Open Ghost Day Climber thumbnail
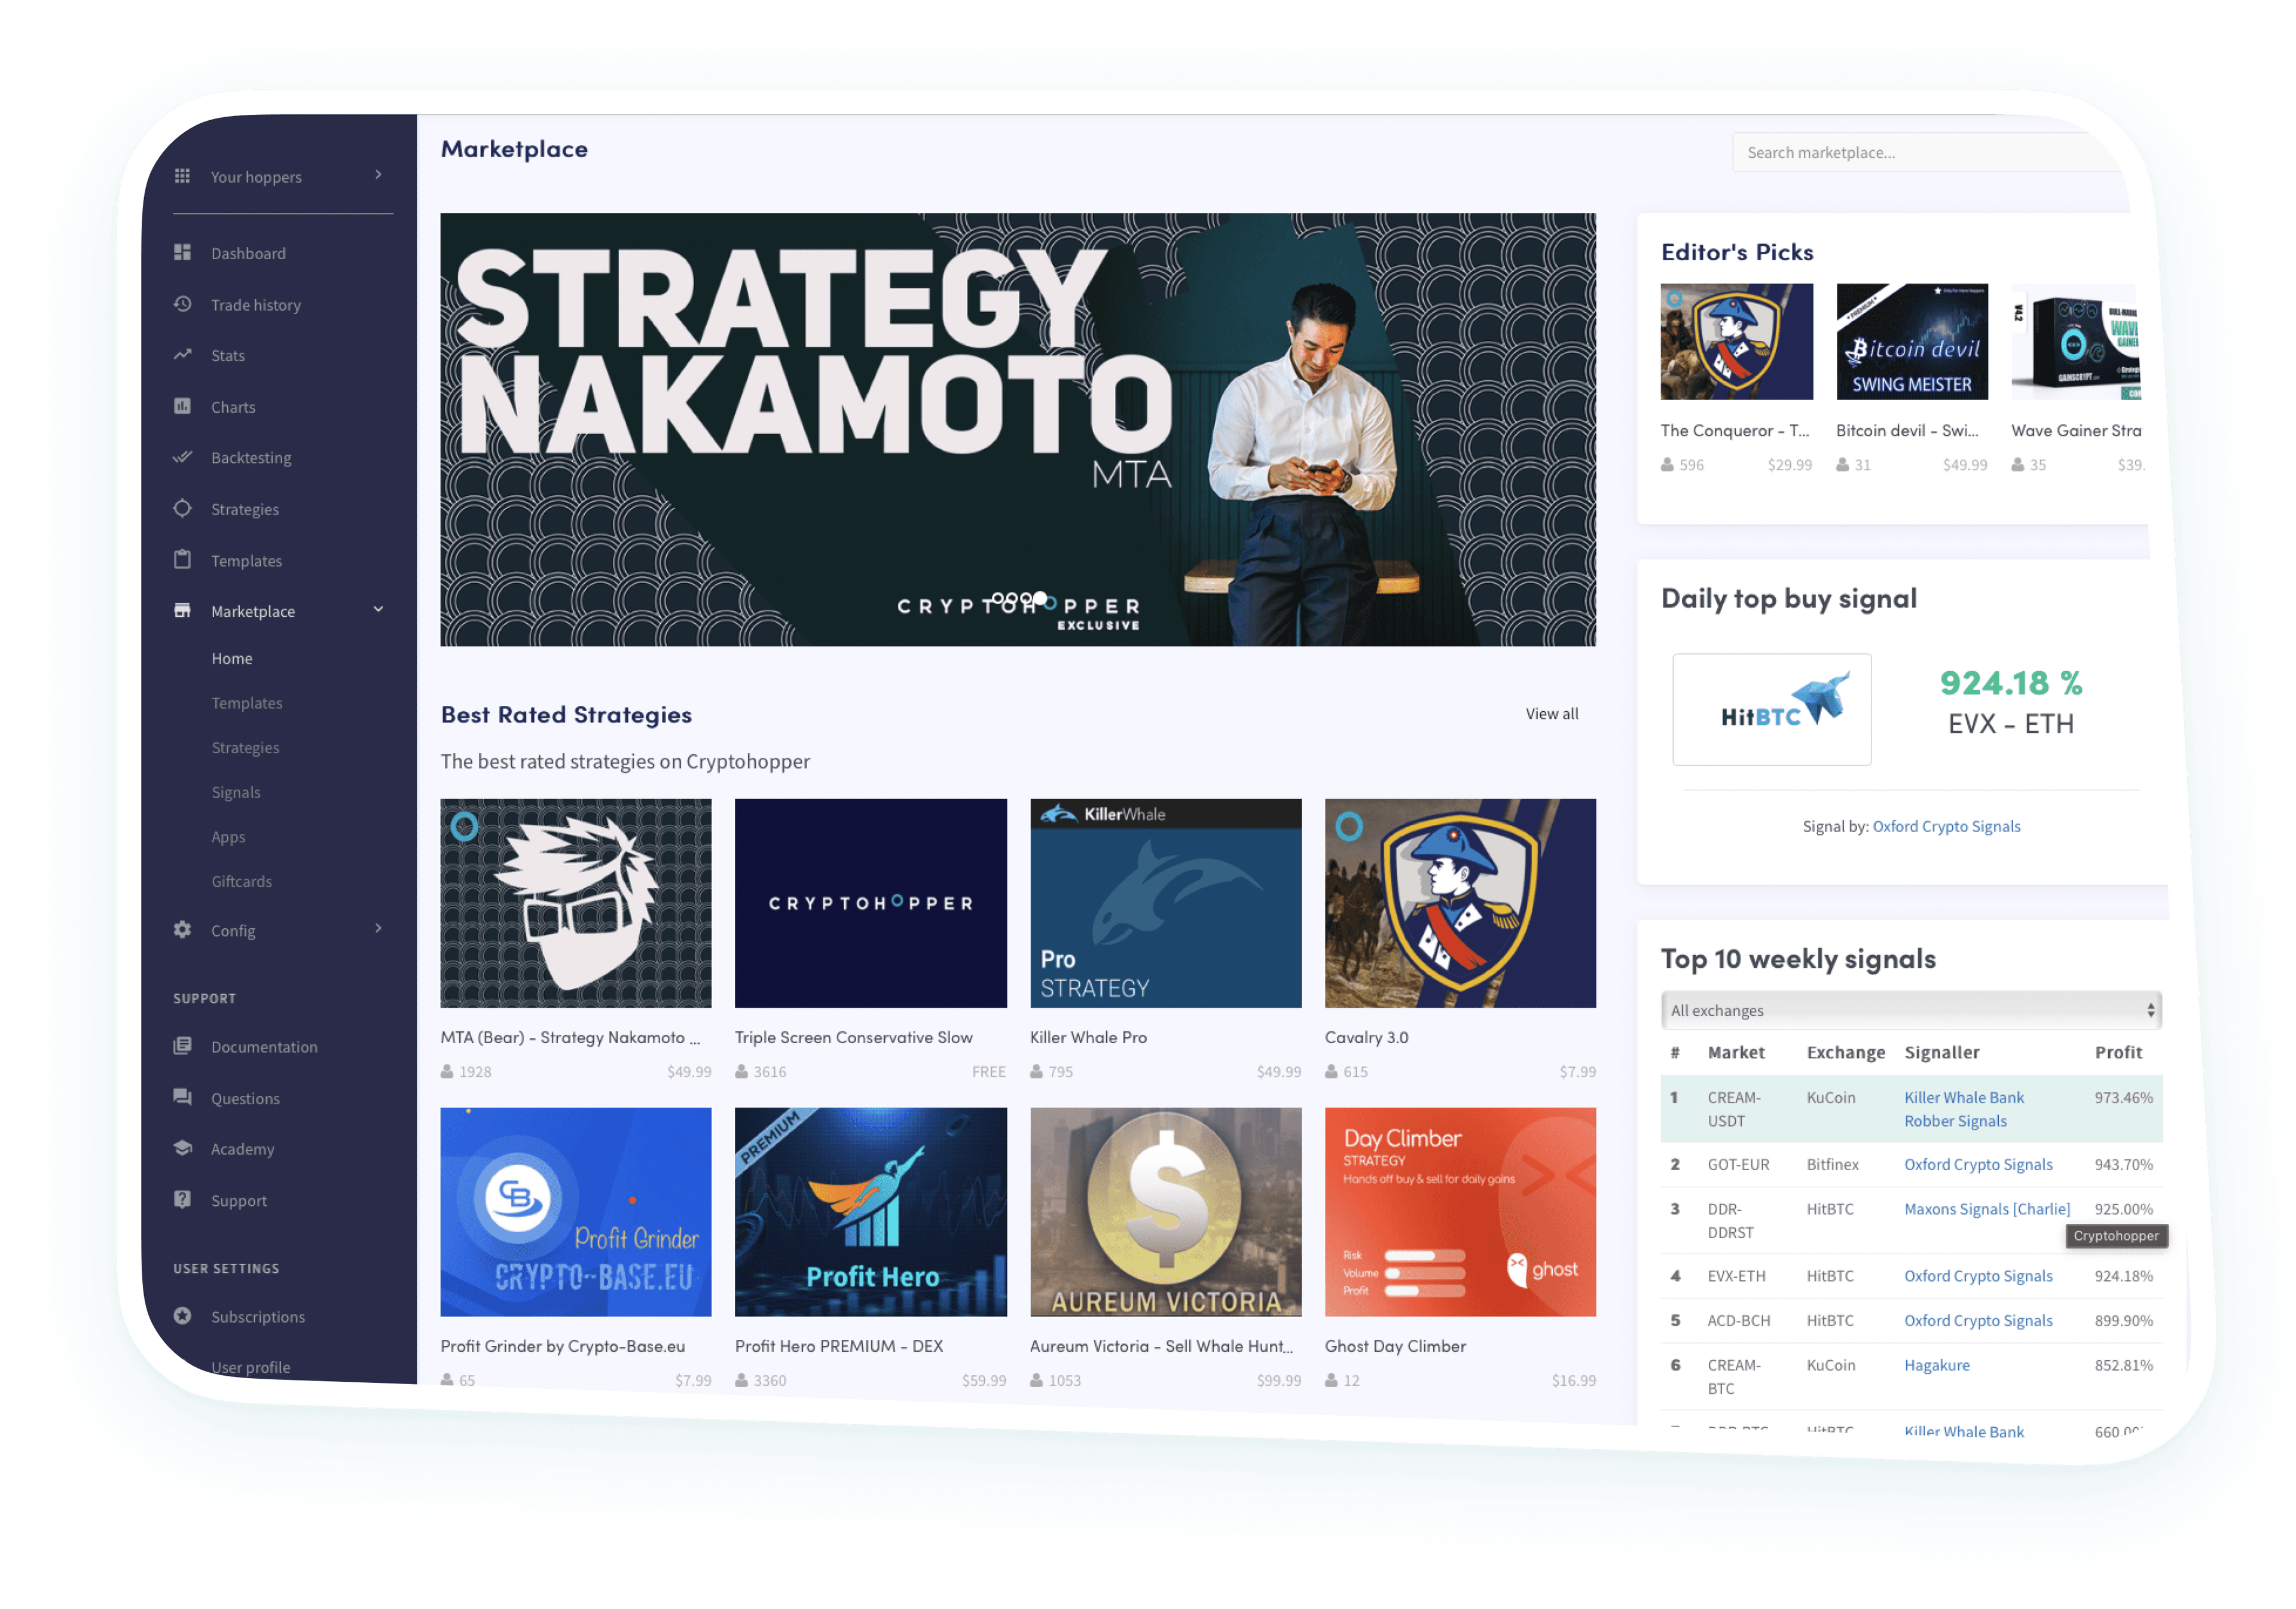The image size is (2296, 1609). click(1460, 1212)
